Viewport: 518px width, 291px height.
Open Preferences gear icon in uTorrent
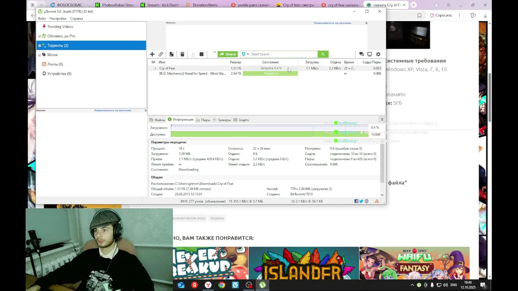[x=378, y=54]
